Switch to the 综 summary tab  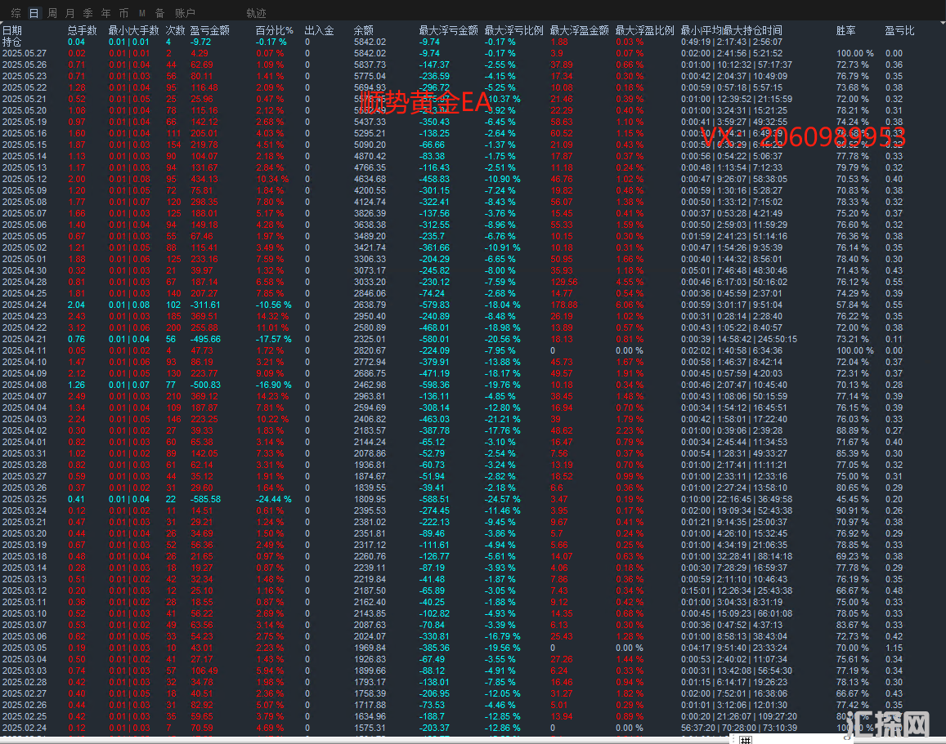pyautogui.click(x=16, y=12)
